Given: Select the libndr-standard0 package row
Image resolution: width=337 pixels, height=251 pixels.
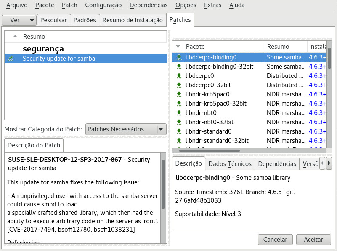Looking at the screenshot, I should click(249, 131).
